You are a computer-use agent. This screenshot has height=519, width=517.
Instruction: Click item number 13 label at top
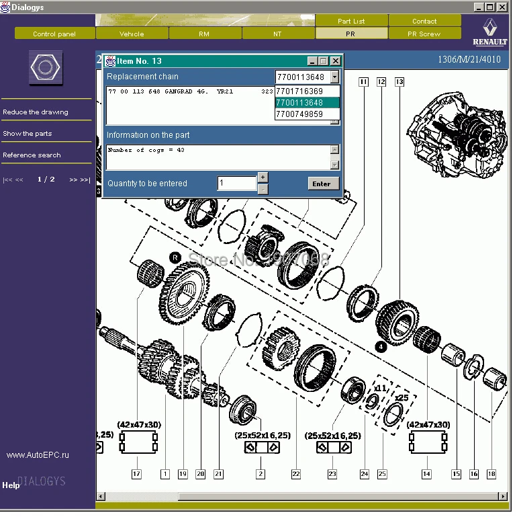[399, 82]
